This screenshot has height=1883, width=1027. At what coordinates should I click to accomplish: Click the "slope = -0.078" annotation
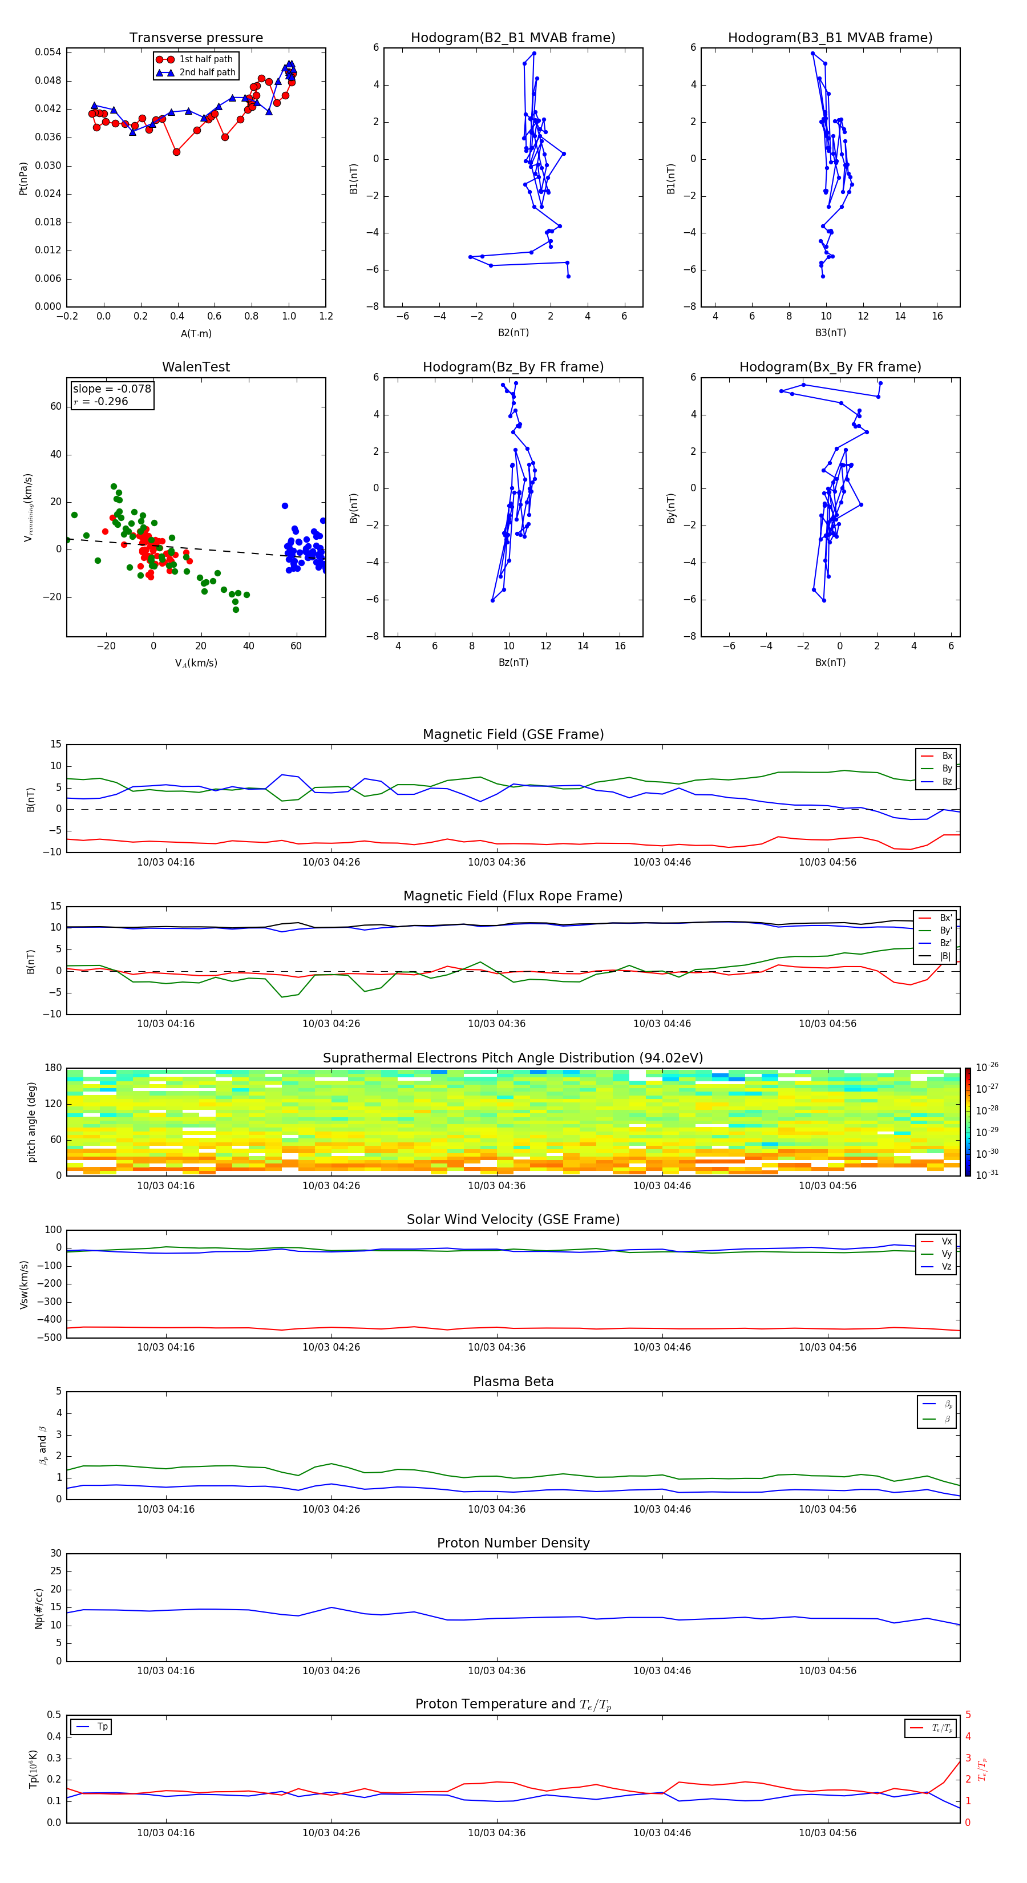112,389
